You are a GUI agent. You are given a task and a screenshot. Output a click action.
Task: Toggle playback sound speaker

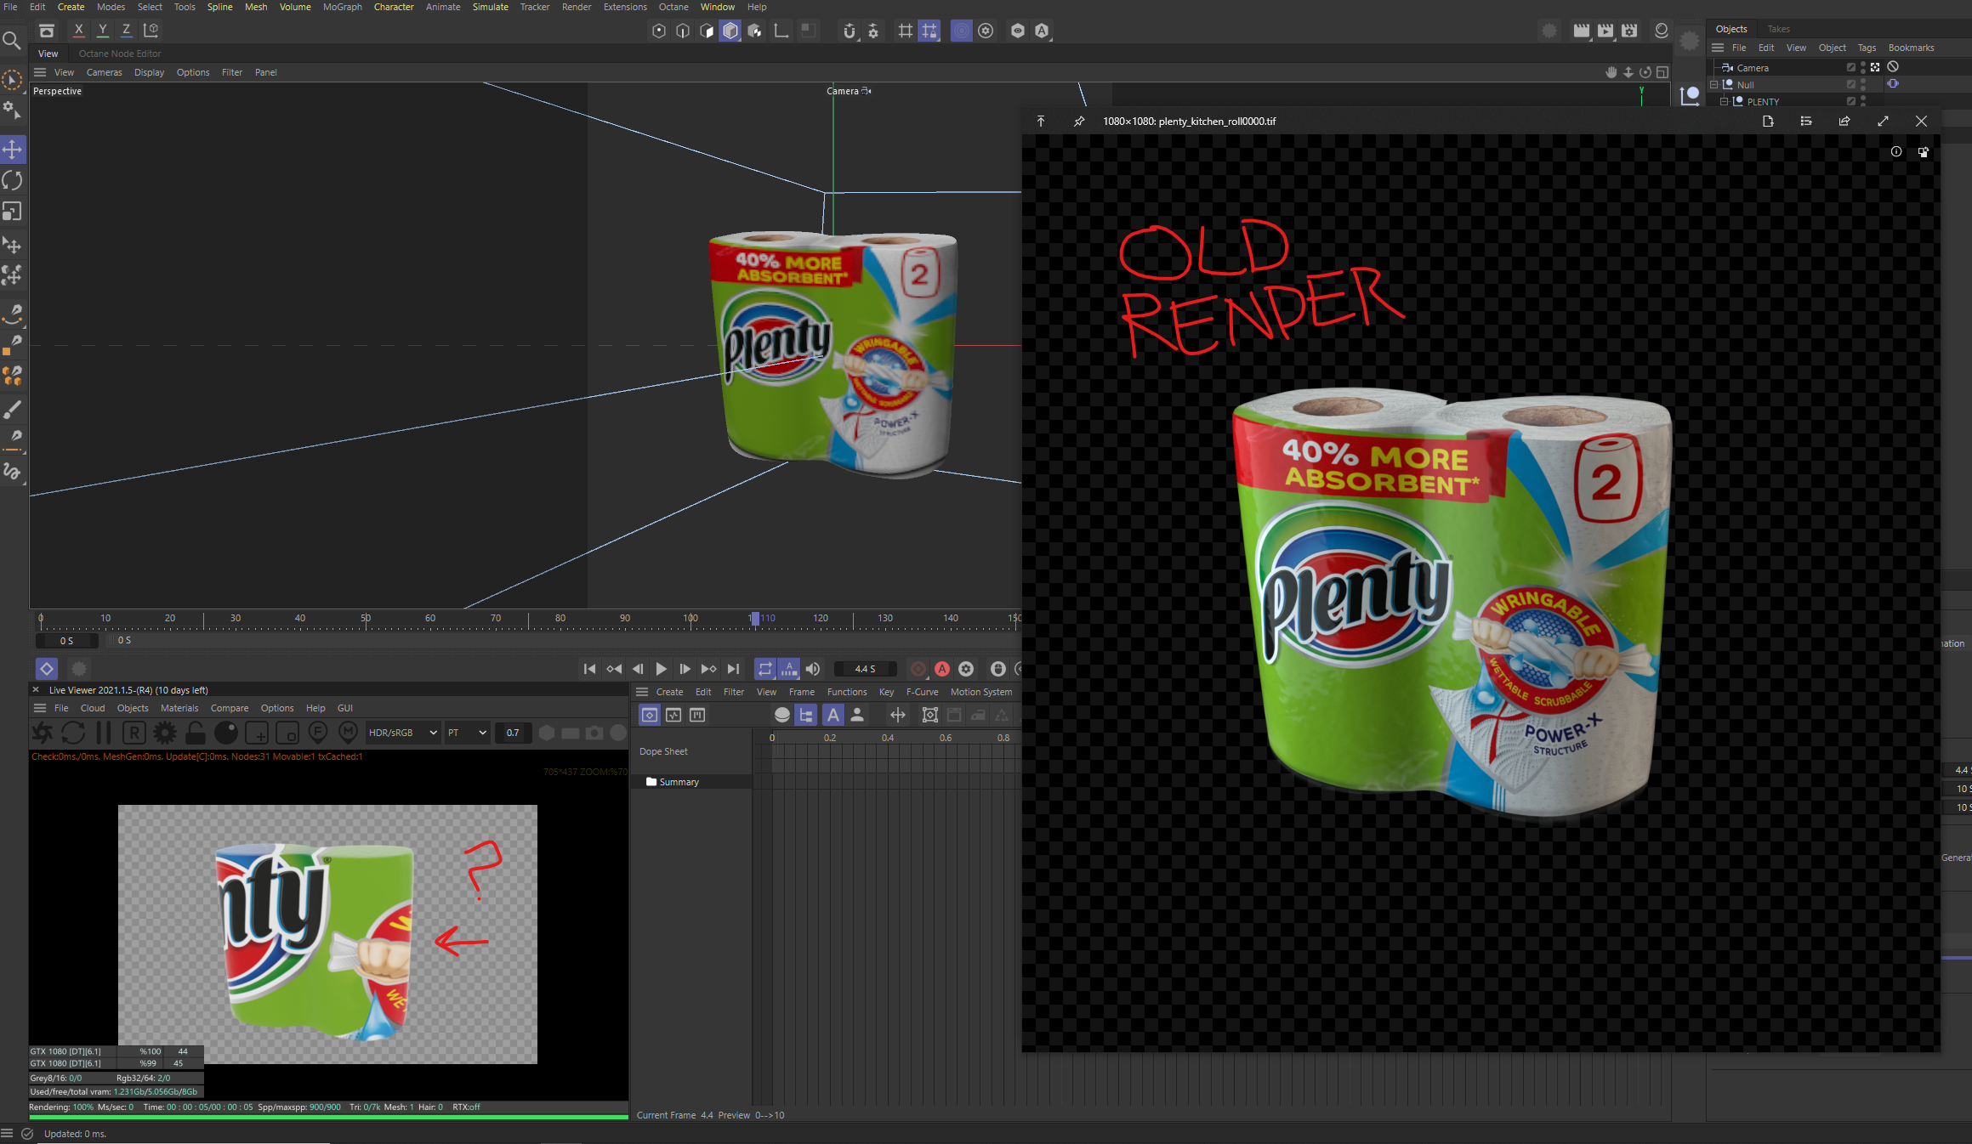tap(813, 669)
